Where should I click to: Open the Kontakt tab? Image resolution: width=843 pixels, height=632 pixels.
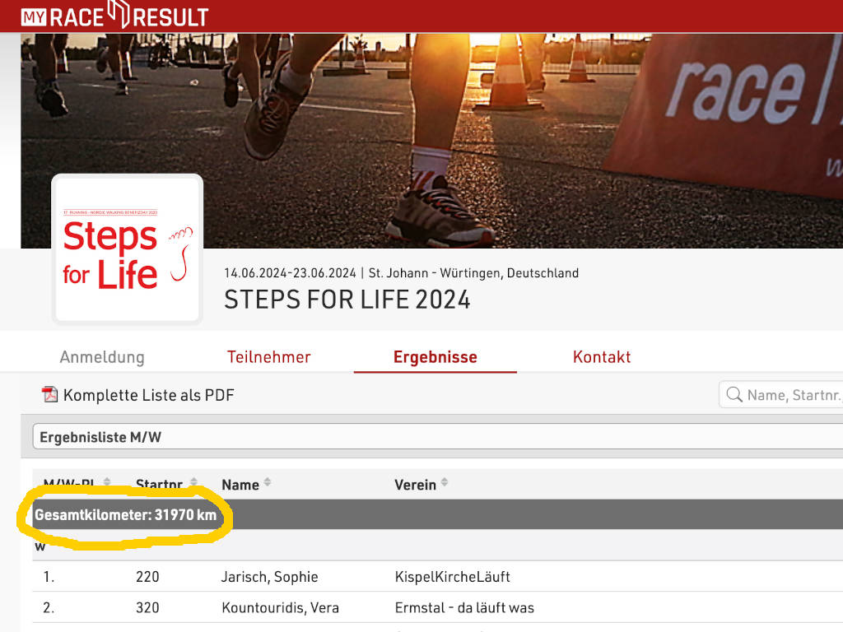(602, 357)
